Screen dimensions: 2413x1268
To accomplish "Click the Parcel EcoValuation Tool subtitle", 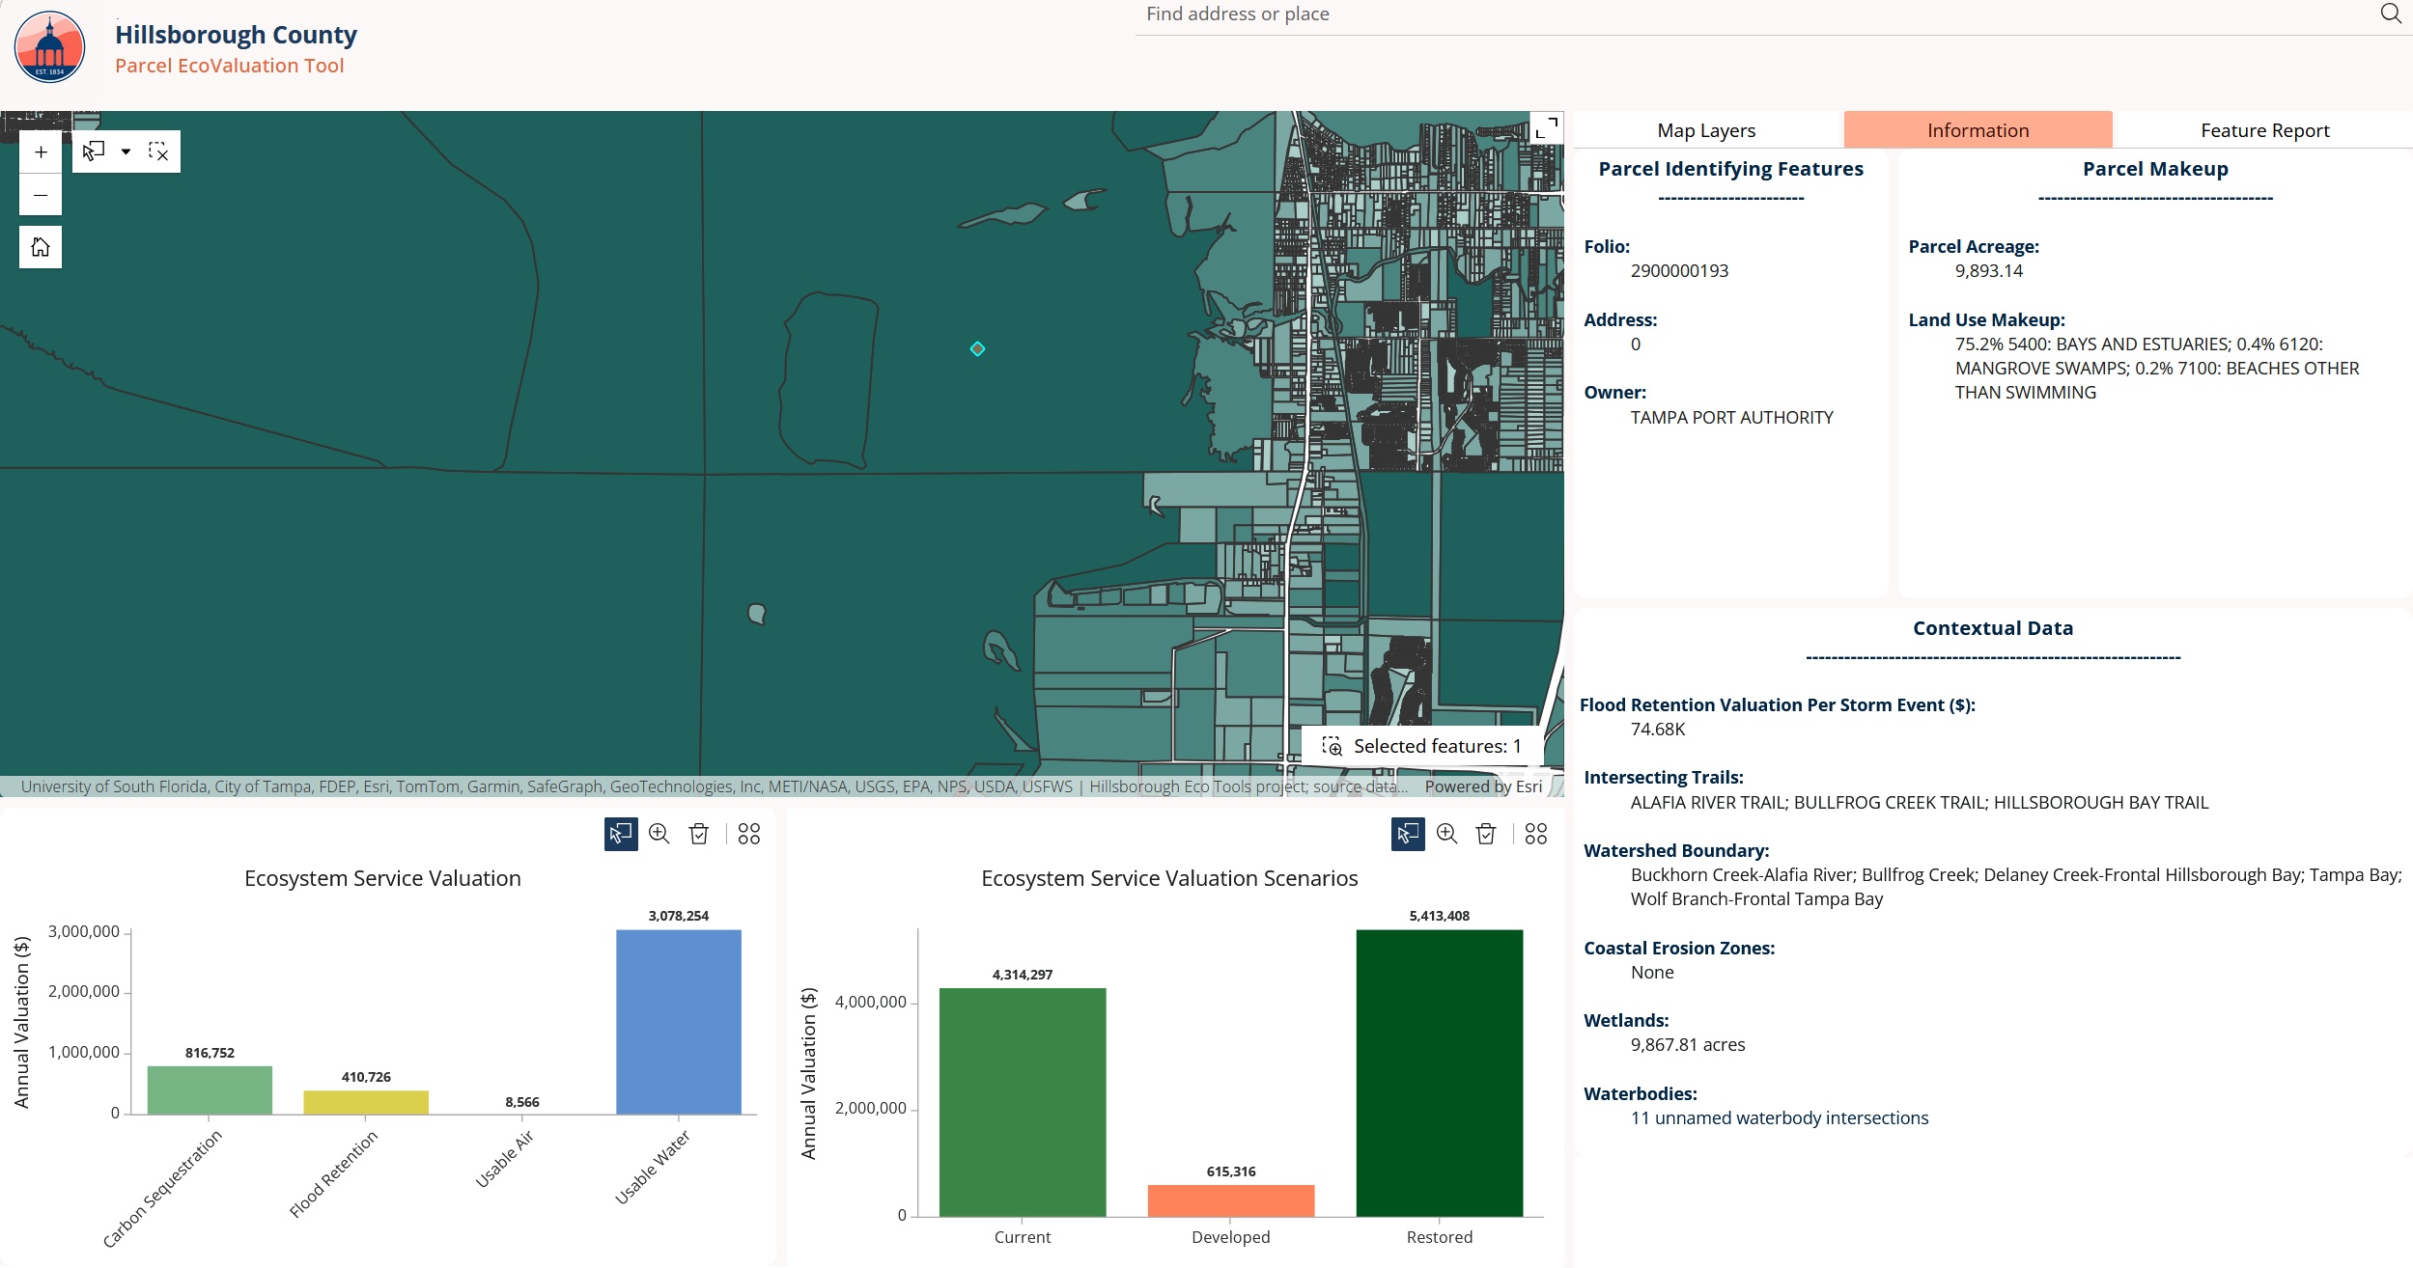I will pyautogui.click(x=229, y=66).
